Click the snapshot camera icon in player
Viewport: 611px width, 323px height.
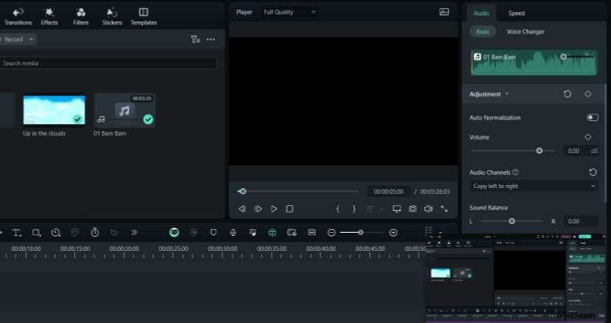[x=412, y=209]
